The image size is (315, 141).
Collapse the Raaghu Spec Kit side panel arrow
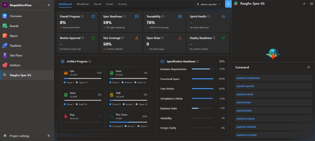point(229,4)
